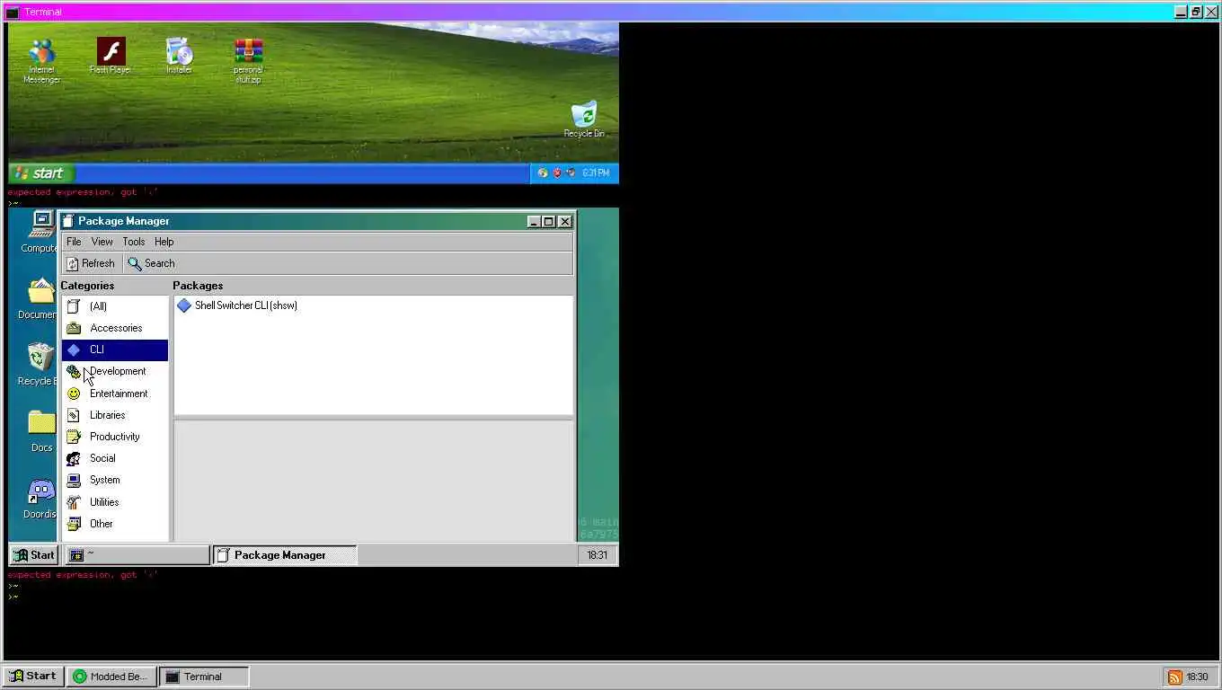Switch to the ~ terminal taskbar entry
Screen dimensions: 1222x690
point(137,555)
